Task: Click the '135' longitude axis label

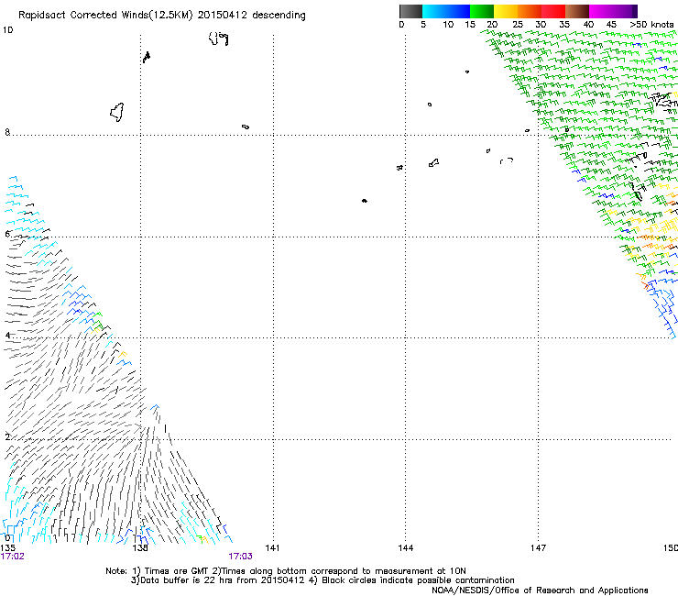Action: tap(7, 548)
